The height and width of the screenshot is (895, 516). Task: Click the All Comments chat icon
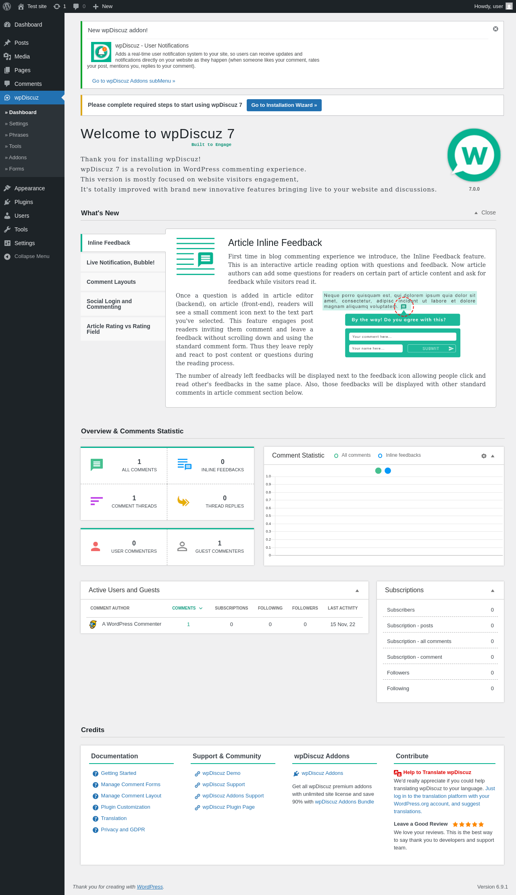[x=97, y=465]
